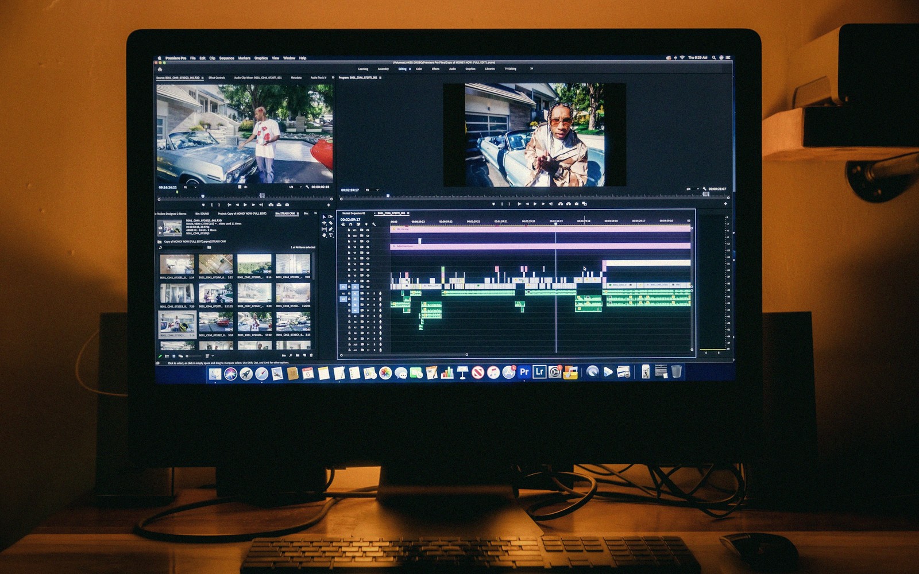This screenshot has width=919, height=574.
Task: Click the Home icon under the menu bar
Action: point(160,69)
